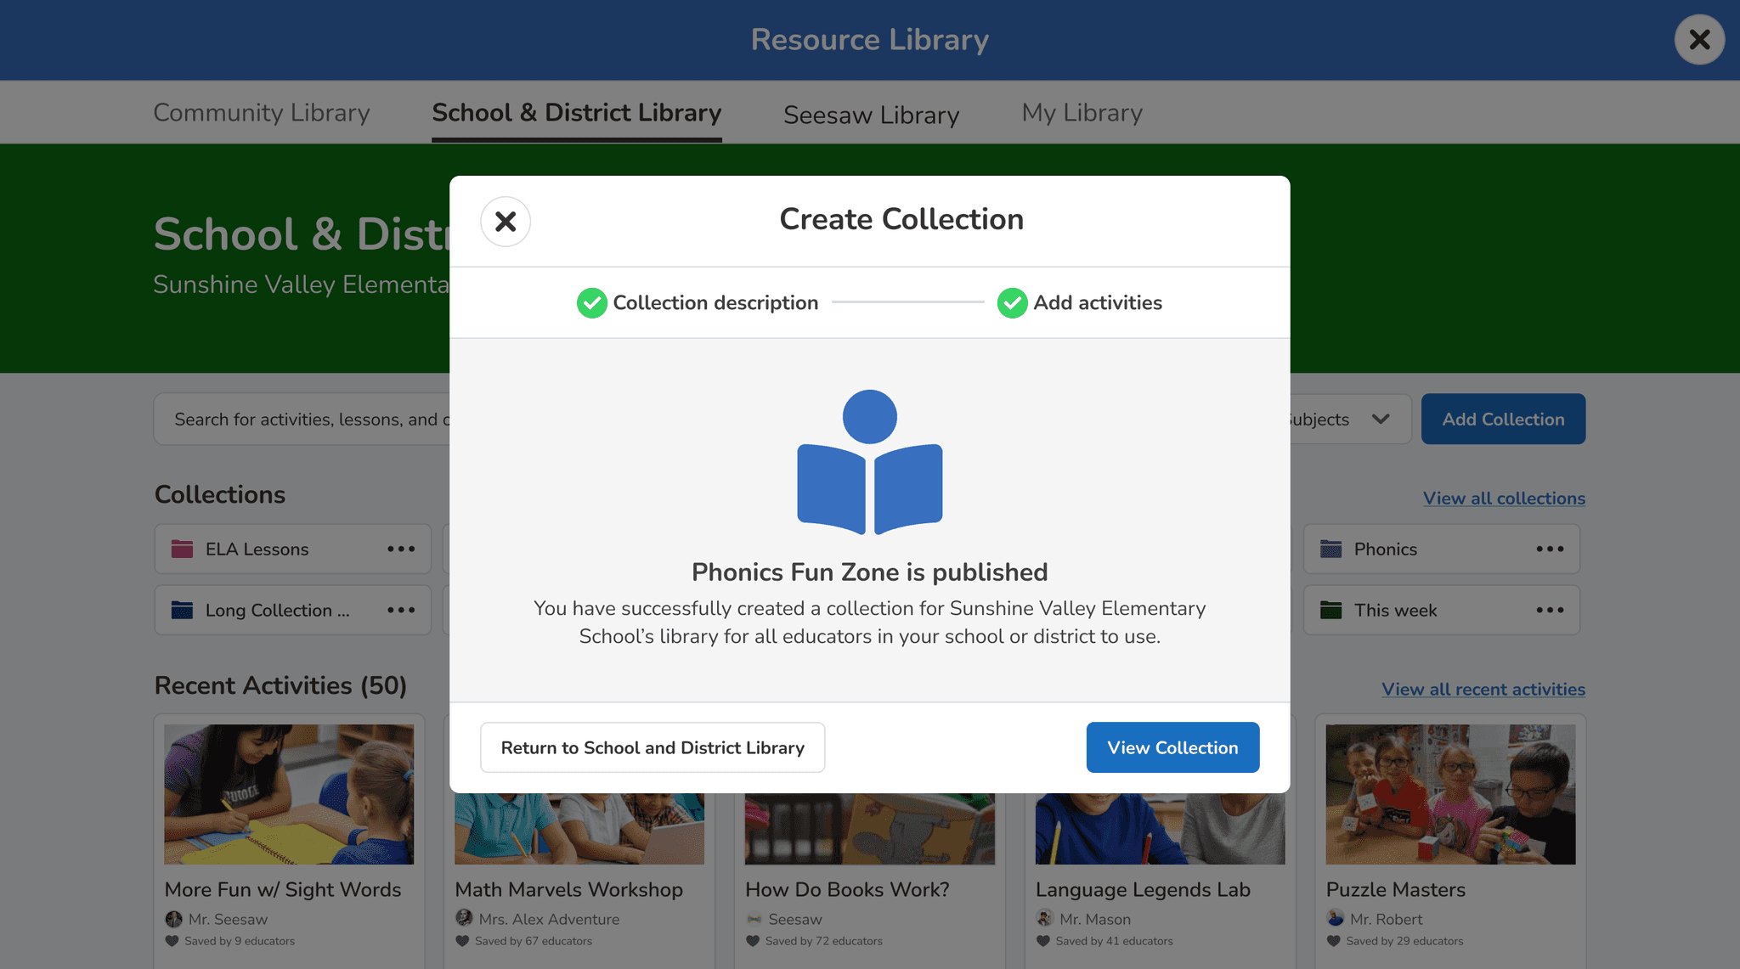Expand the Subjects dropdown chevron
Image resolution: width=1740 pixels, height=969 pixels.
(1381, 419)
